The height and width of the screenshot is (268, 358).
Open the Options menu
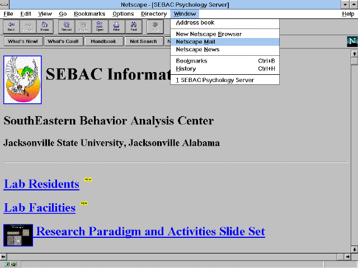pos(123,14)
